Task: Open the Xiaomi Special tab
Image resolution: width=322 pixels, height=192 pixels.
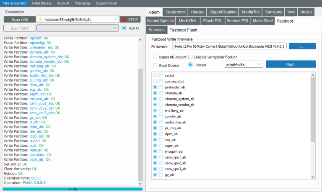Action: click(160, 20)
